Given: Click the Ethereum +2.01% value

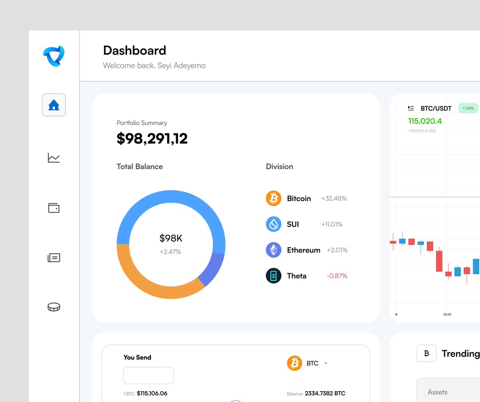Looking at the screenshot, I should click(337, 250).
